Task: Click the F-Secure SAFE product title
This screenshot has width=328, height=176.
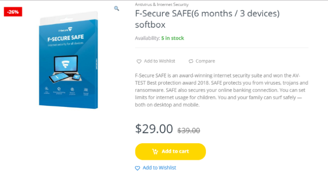Action: [207, 19]
